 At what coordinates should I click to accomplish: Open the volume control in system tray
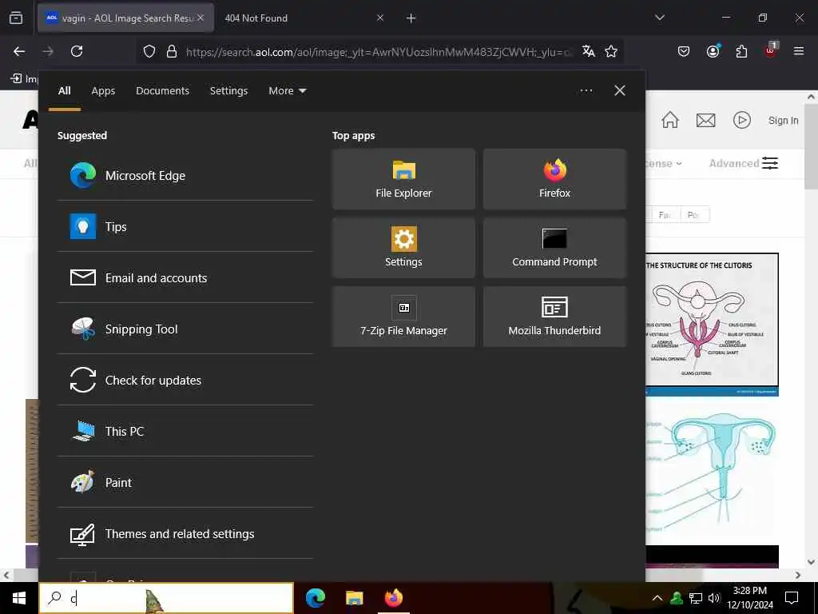714,598
